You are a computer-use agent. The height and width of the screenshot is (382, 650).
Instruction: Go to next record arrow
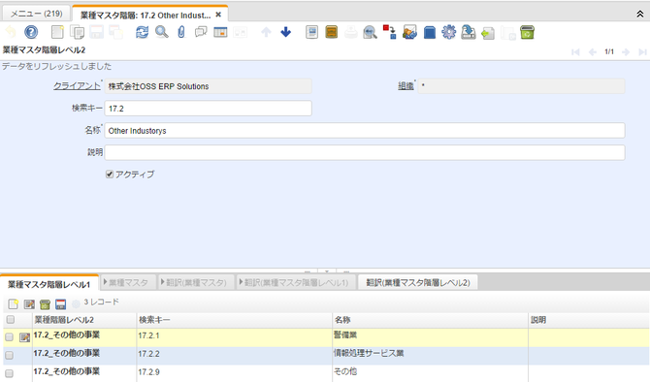pos(626,51)
